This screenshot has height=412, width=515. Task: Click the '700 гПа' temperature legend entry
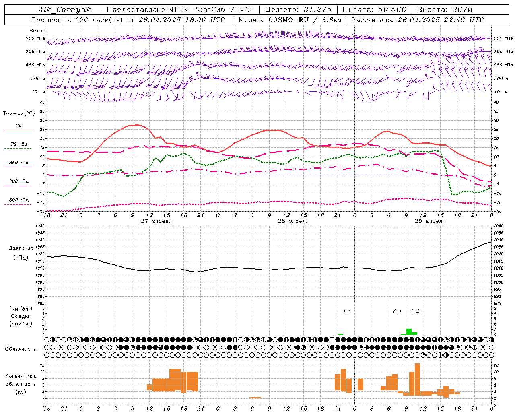tap(19, 181)
